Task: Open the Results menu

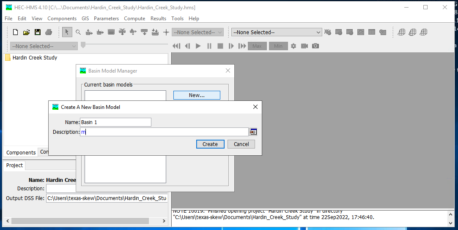Action: pyautogui.click(x=158, y=19)
